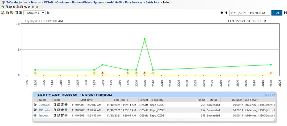287x126 pixels.
Task: Open the TestJobs job link
Action: pos(44,115)
